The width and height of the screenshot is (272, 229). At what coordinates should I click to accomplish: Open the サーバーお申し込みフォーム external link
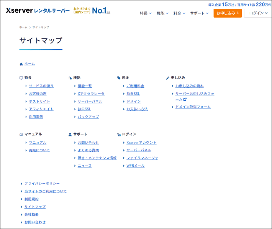[x=195, y=94]
